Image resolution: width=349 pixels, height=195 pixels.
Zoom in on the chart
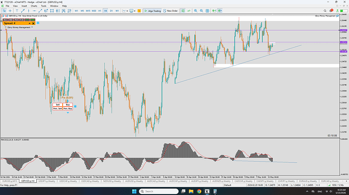coord(196,11)
